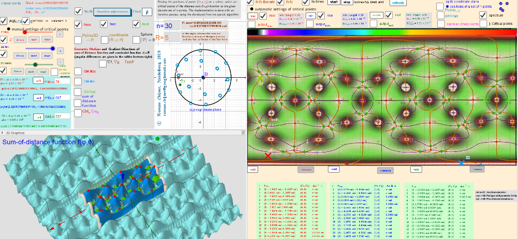Click the red max button in automatic settings
The width and height of the screenshot is (518, 239).
click(253, 16)
